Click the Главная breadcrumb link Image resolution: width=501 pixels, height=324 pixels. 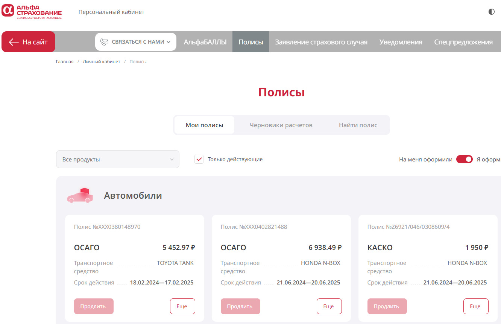pos(65,62)
